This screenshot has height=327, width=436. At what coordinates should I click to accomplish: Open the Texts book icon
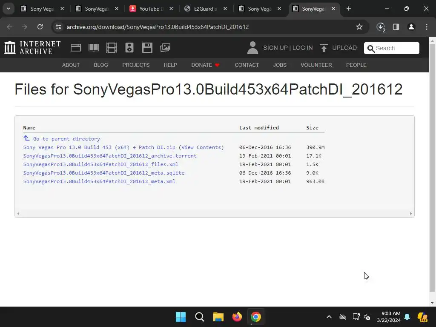(x=93, y=48)
